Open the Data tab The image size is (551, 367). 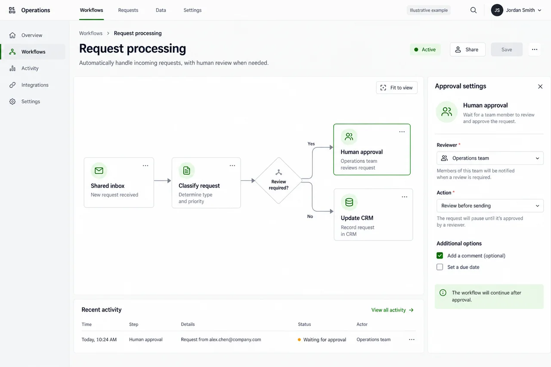click(x=161, y=10)
